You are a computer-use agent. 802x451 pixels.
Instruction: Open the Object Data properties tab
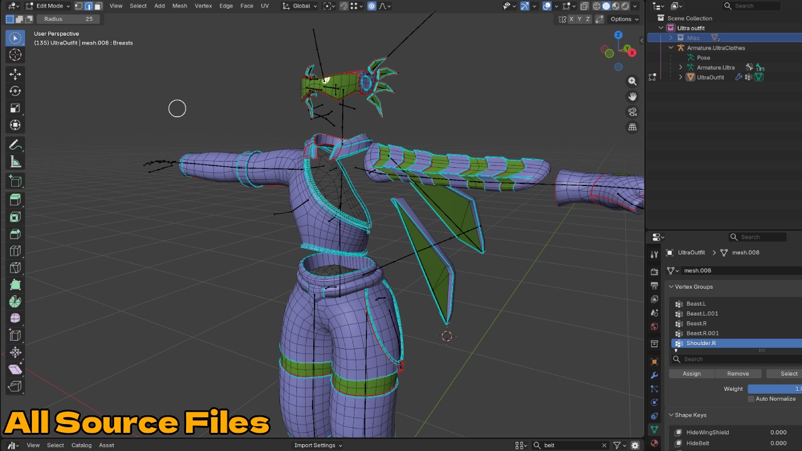pos(654,430)
